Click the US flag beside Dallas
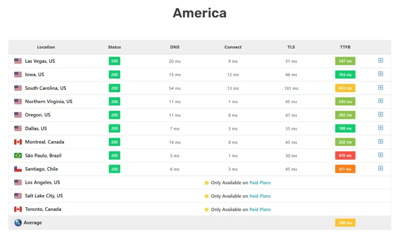 pyautogui.click(x=18, y=128)
